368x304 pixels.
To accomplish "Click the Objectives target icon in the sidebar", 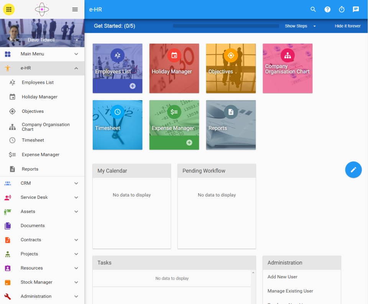I will tap(11, 111).
